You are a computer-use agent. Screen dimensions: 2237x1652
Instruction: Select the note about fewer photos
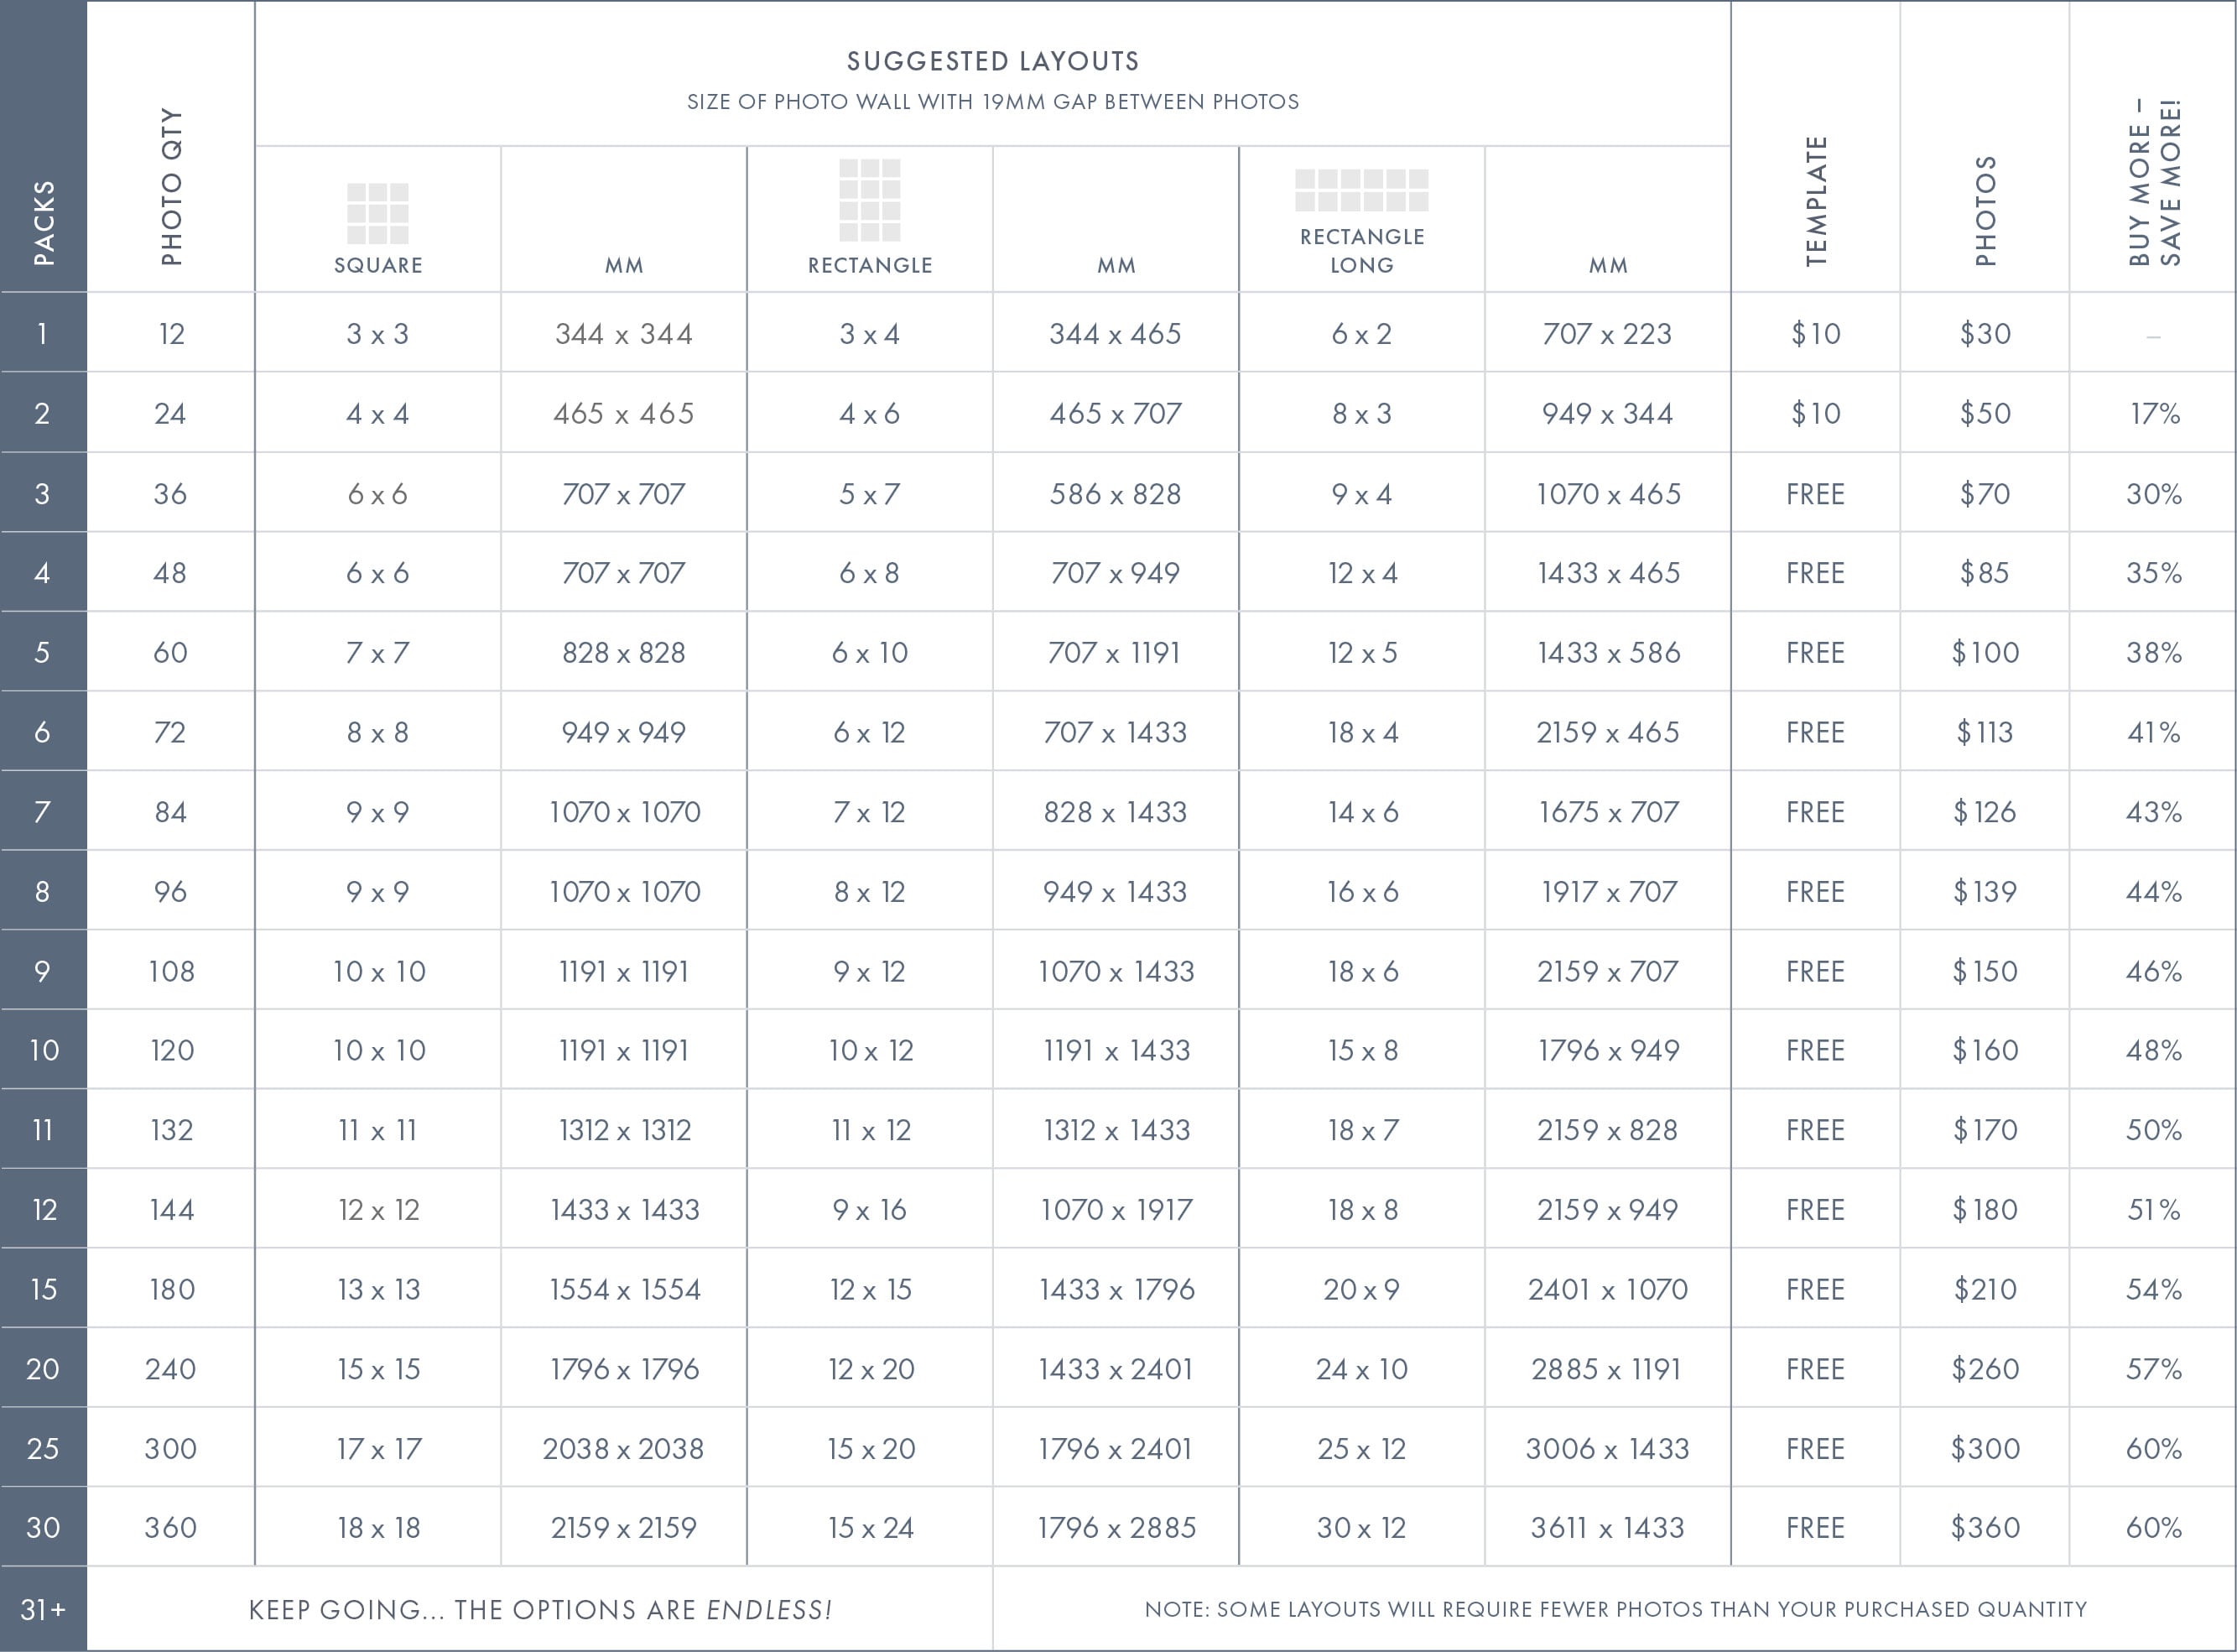(1615, 1610)
